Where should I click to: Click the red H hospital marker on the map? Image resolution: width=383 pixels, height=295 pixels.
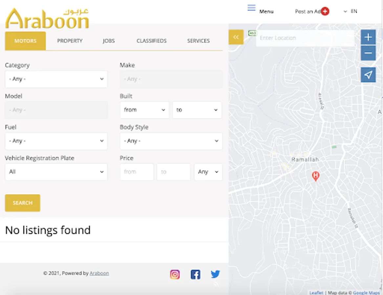pyautogui.click(x=316, y=176)
